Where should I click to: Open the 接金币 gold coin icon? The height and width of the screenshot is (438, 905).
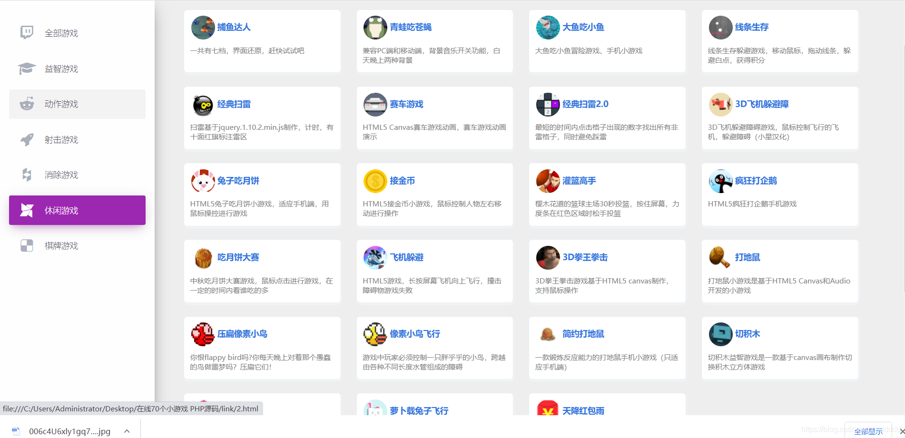pos(375,181)
